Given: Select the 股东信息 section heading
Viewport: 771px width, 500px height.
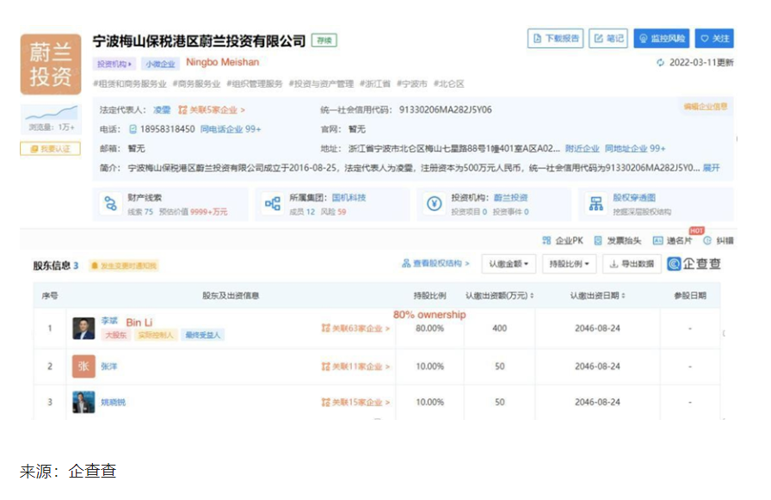Looking at the screenshot, I should pos(52,265).
